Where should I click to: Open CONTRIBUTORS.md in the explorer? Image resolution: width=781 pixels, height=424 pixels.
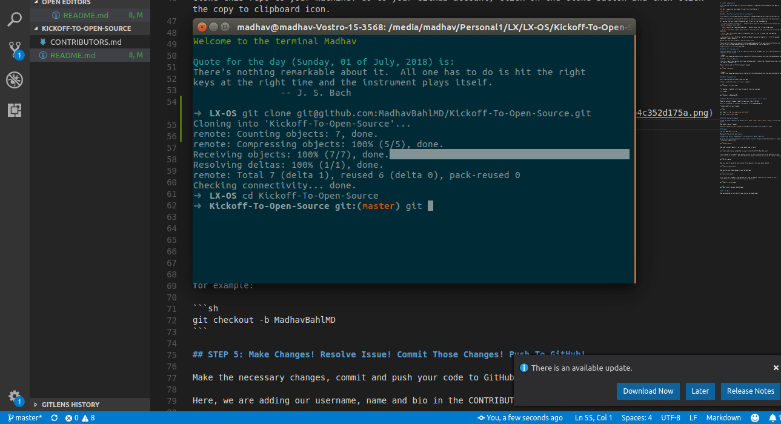(x=85, y=42)
